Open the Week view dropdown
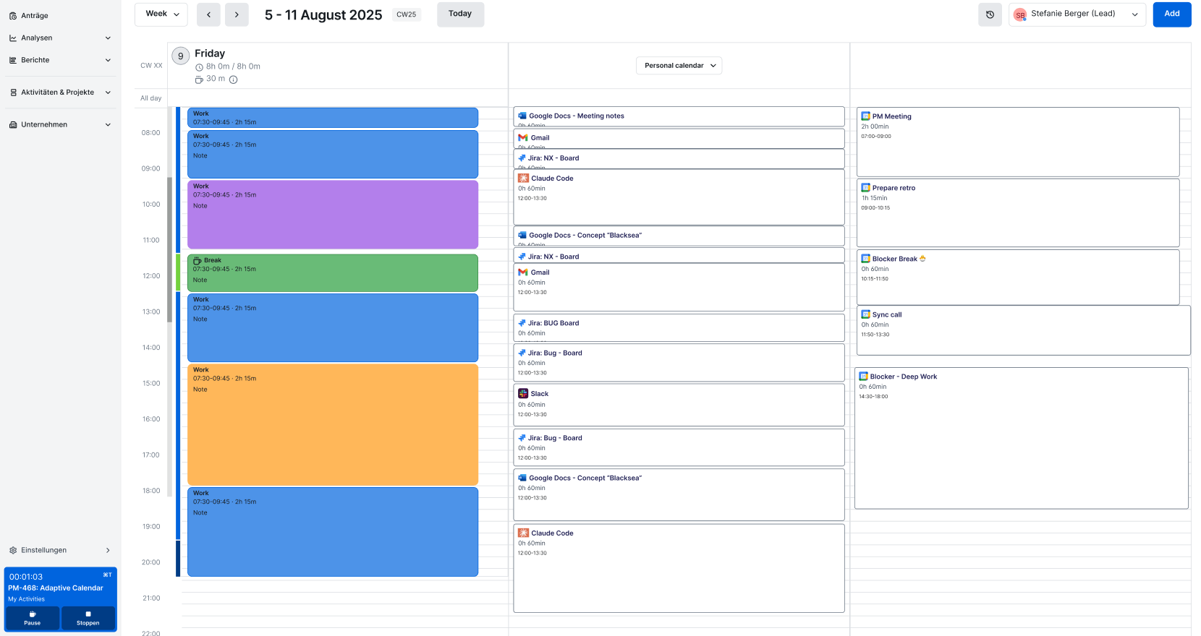Image resolution: width=1201 pixels, height=636 pixels. pos(161,14)
